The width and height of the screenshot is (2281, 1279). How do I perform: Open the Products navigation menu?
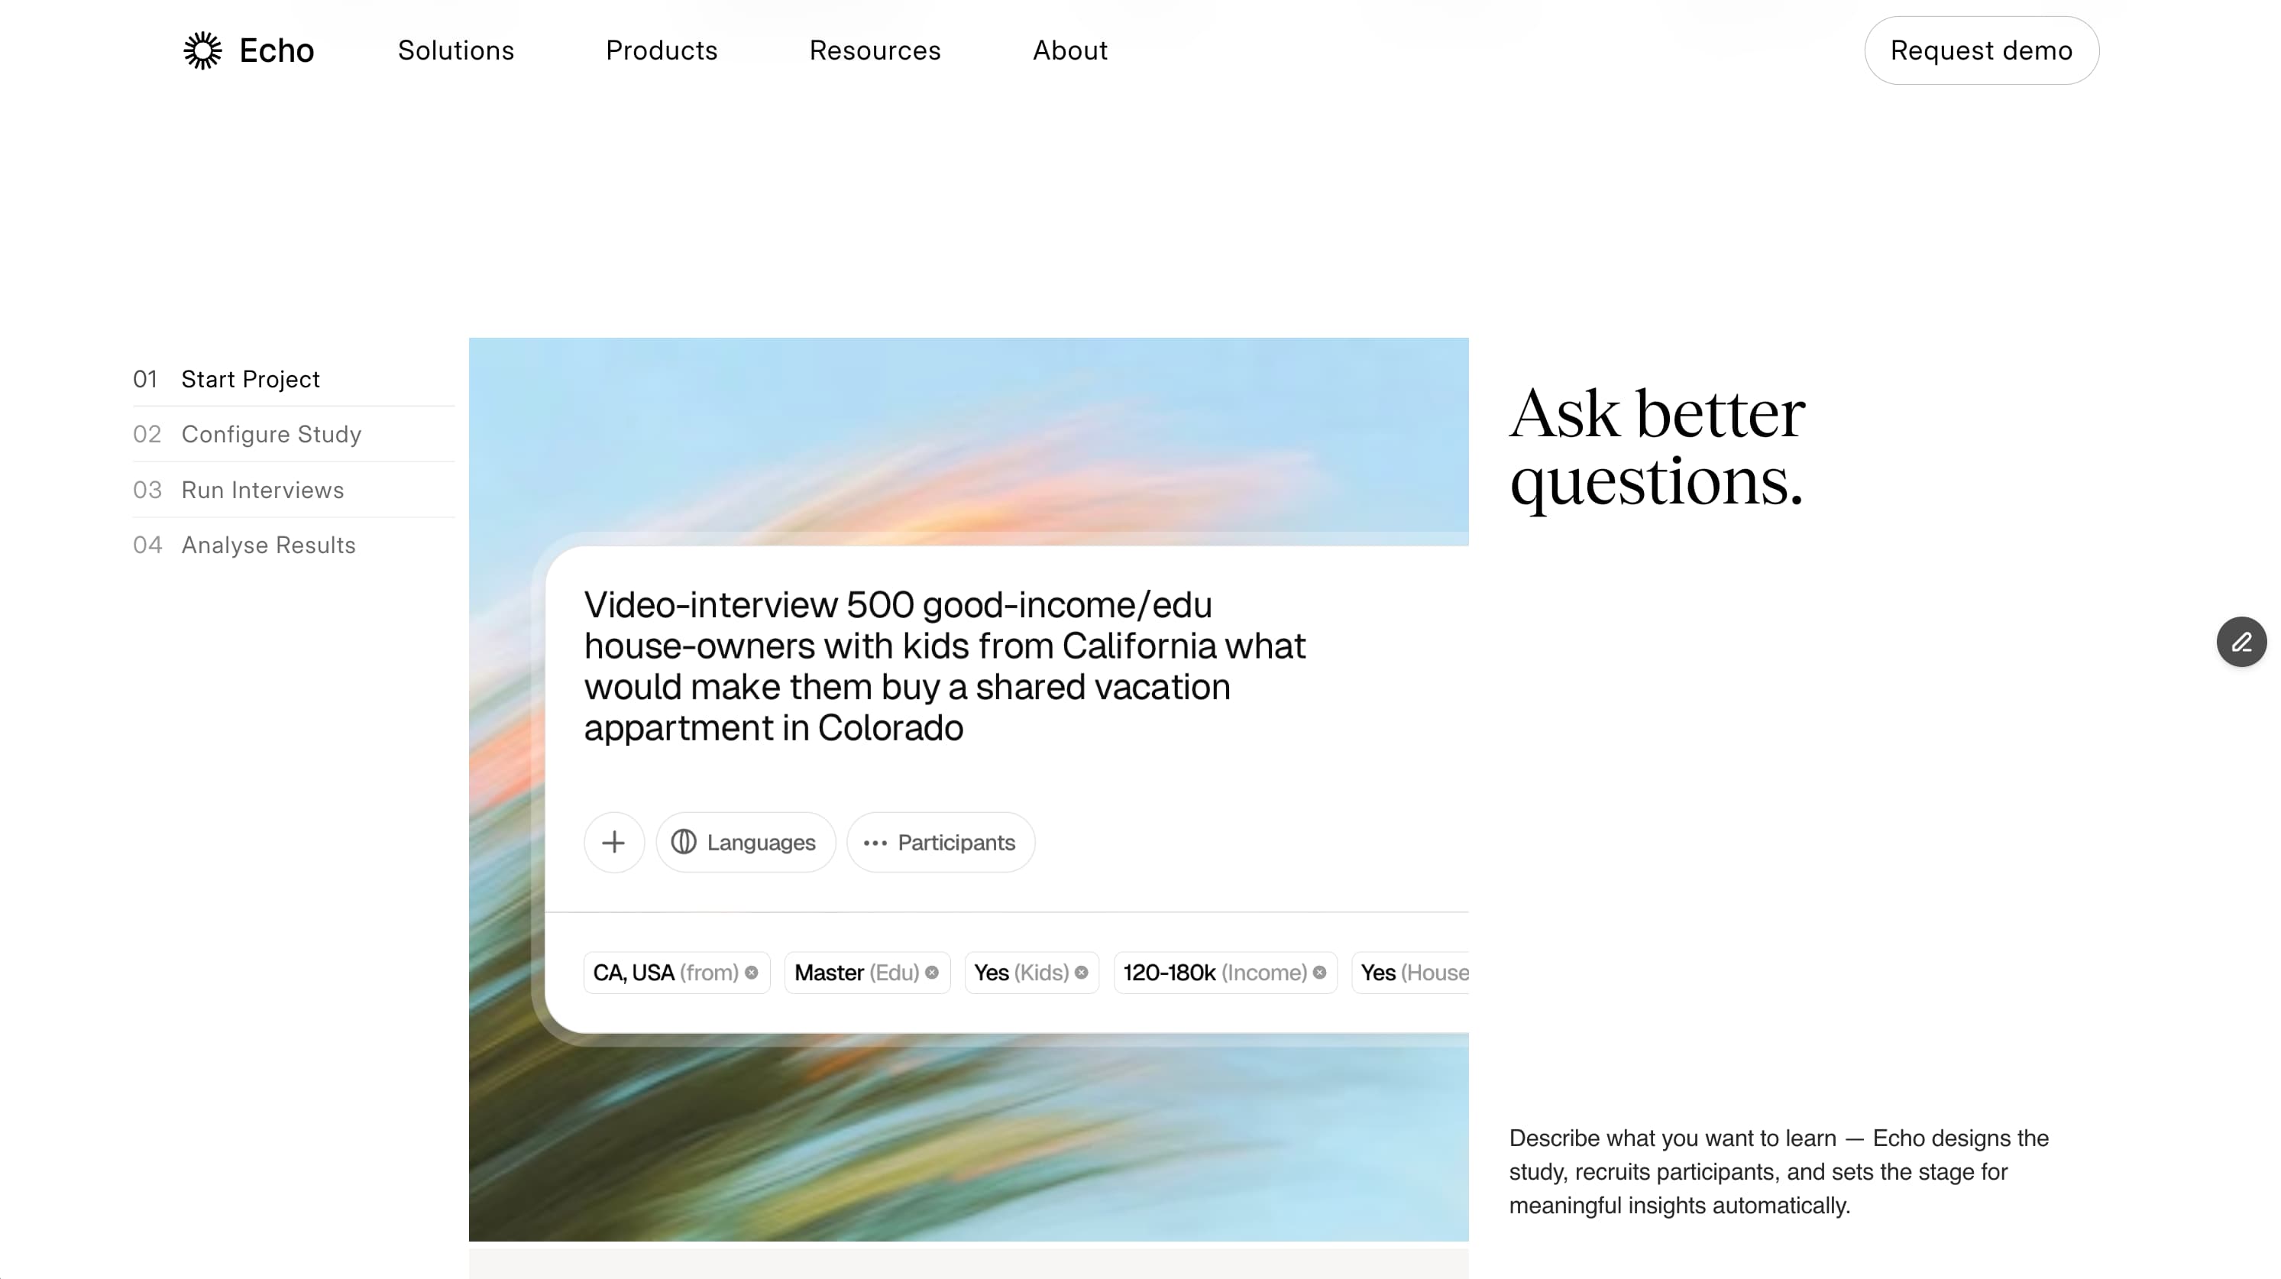[x=662, y=50]
